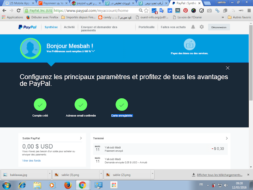Open the Yakoub Madi Demande envoyée transaction
Screen dimensions: 253x190
tap(160, 160)
